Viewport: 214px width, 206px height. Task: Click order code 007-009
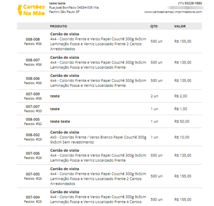33,94
